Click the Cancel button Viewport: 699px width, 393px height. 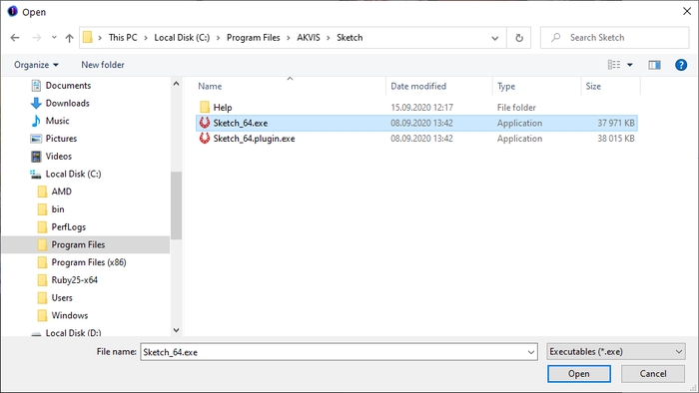click(653, 374)
